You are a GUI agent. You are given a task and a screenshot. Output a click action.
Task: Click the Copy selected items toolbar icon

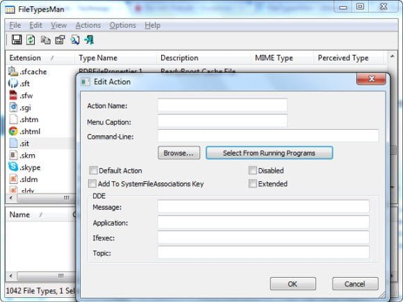[x=45, y=40]
